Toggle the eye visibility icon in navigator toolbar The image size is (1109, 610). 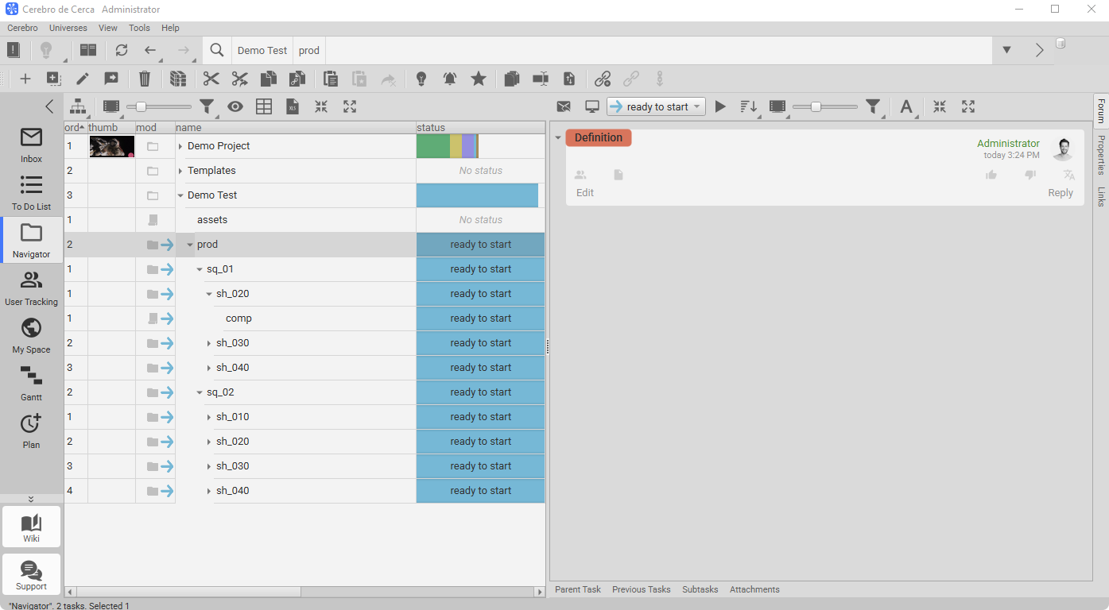click(x=235, y=106)
